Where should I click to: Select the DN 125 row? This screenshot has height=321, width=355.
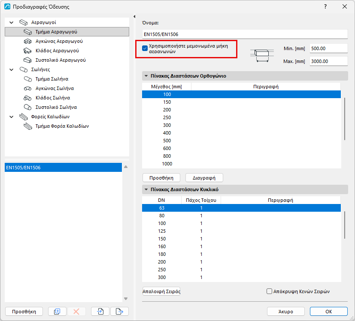click(241, 231)
